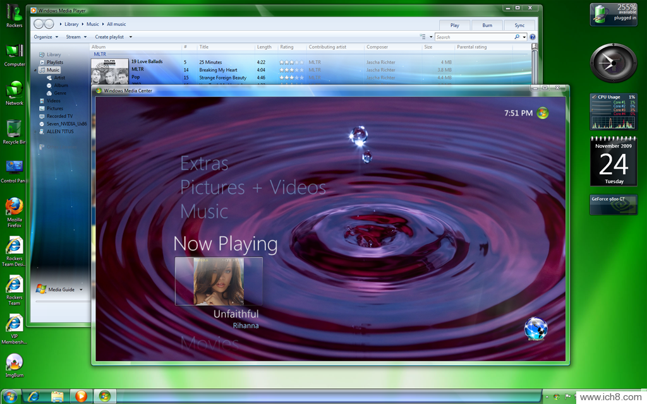Go back in Windows Media Player navigation

[39, 25]
